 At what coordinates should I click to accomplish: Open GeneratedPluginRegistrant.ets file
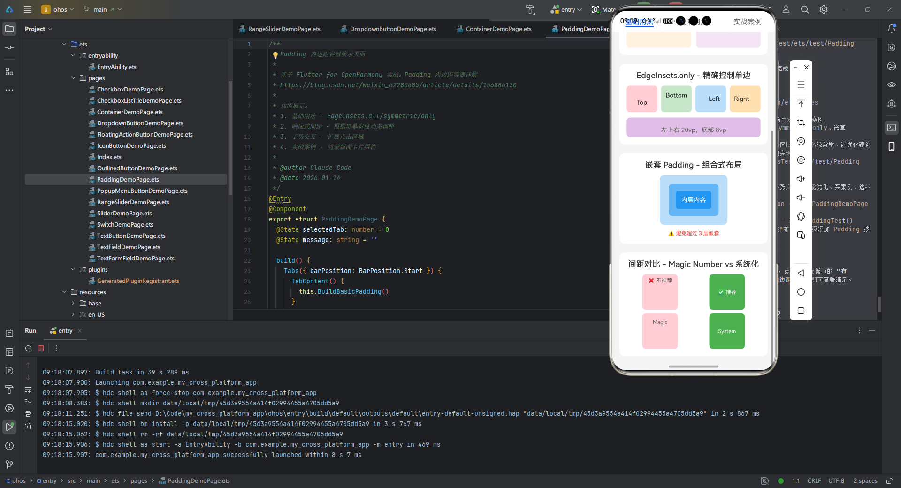pos(138,281)
